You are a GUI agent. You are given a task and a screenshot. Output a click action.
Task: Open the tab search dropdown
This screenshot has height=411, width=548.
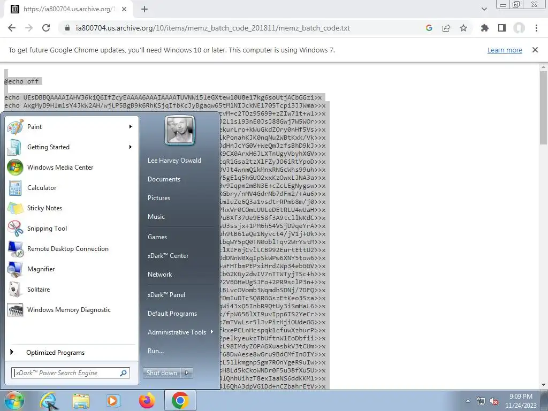click(484, 9)
